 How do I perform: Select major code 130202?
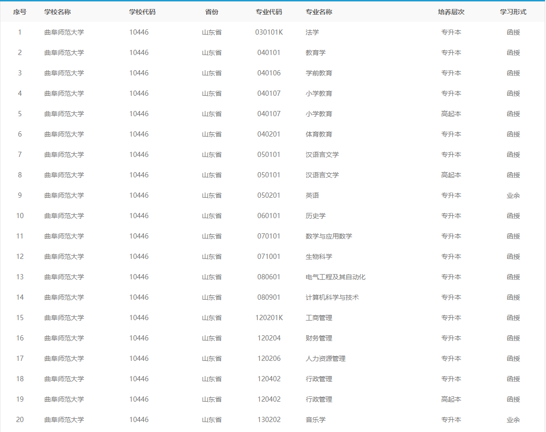click(x=269, y=420)
